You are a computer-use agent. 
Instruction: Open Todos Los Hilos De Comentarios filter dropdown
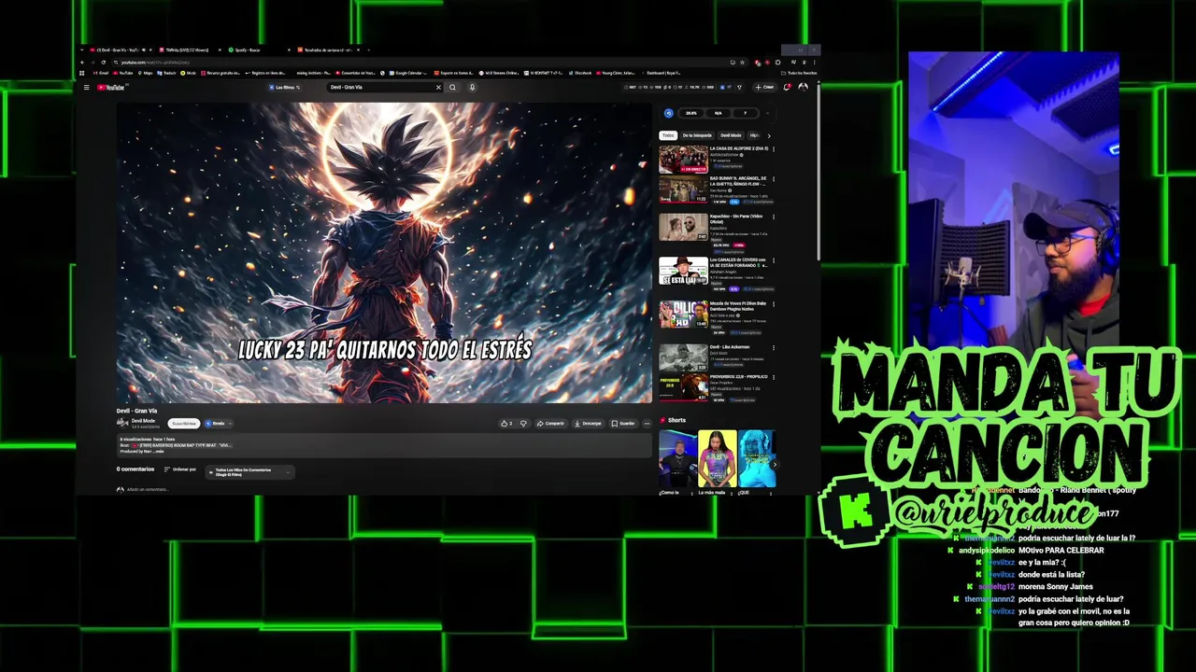coord(251,472)
